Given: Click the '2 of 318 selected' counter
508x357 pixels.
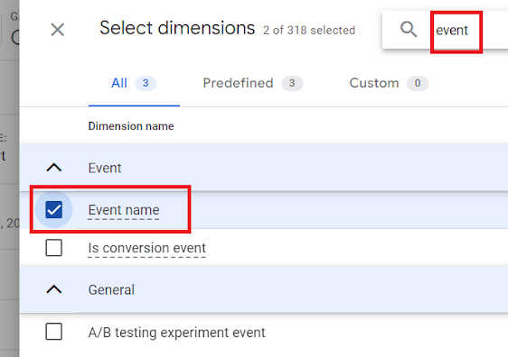Looking at the screenshot, I should click(x=309, y=30).
